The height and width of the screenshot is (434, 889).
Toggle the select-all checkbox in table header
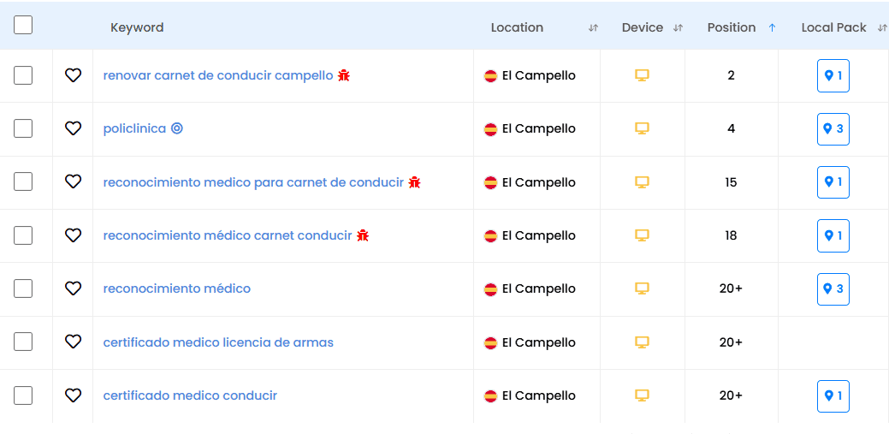coord(23,25)
